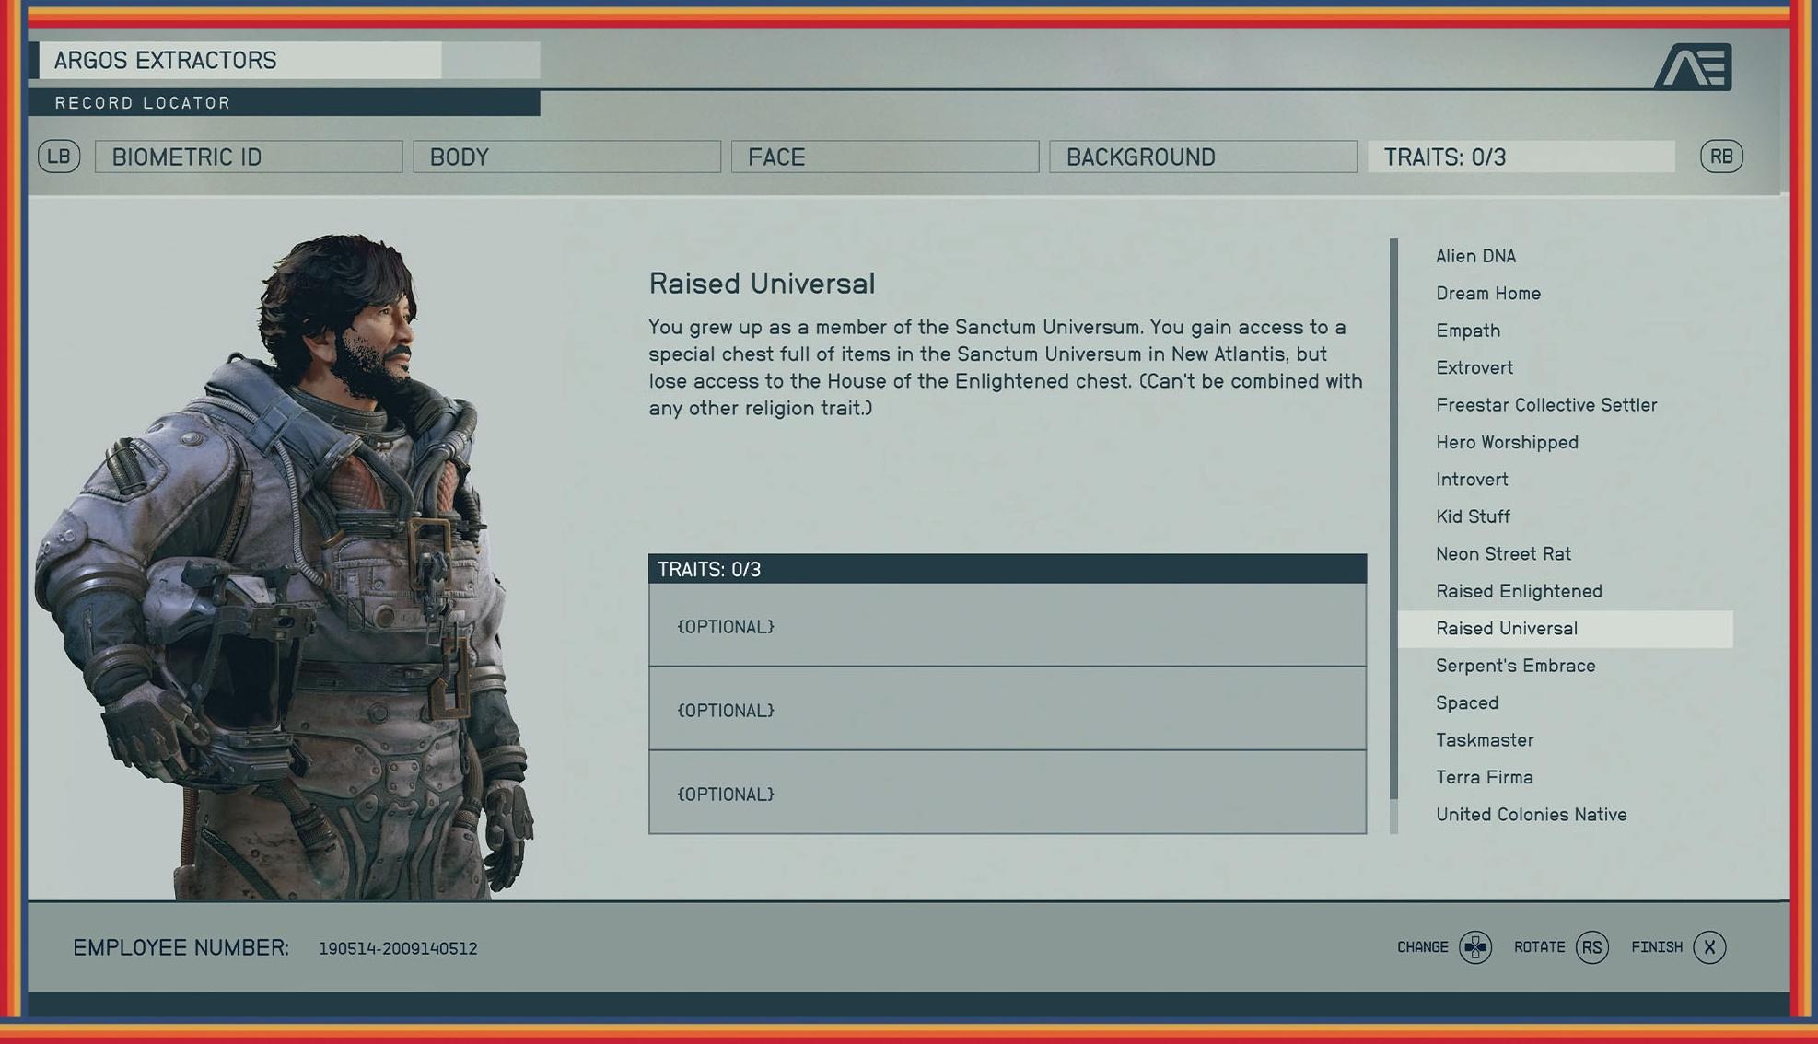Viewport: 1818px width, 1044px height.
Task: Select the Terra Firma trait
Action: point(1485,777)
